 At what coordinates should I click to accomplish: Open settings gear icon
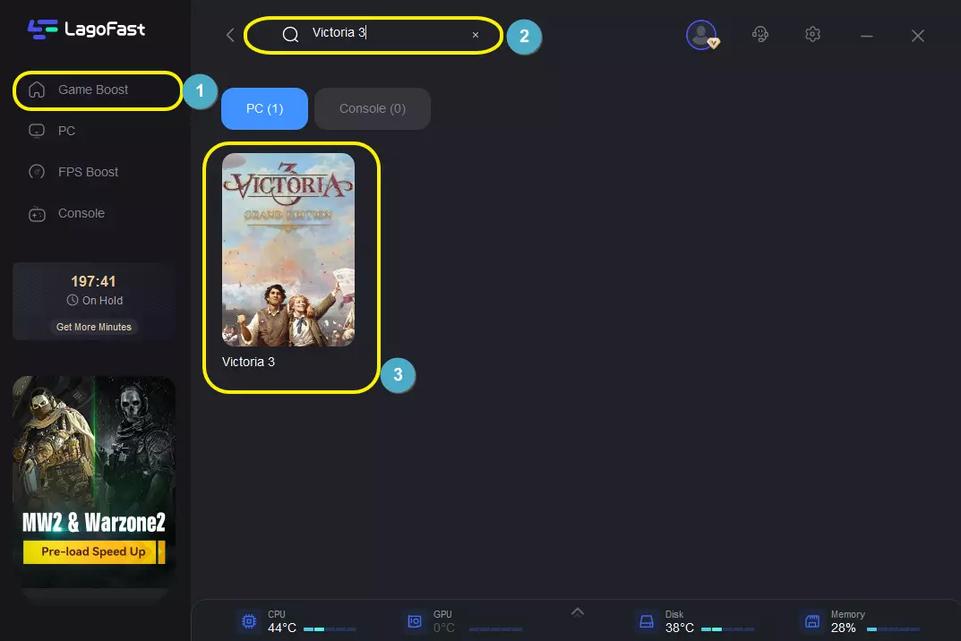[x=812, y=35]
